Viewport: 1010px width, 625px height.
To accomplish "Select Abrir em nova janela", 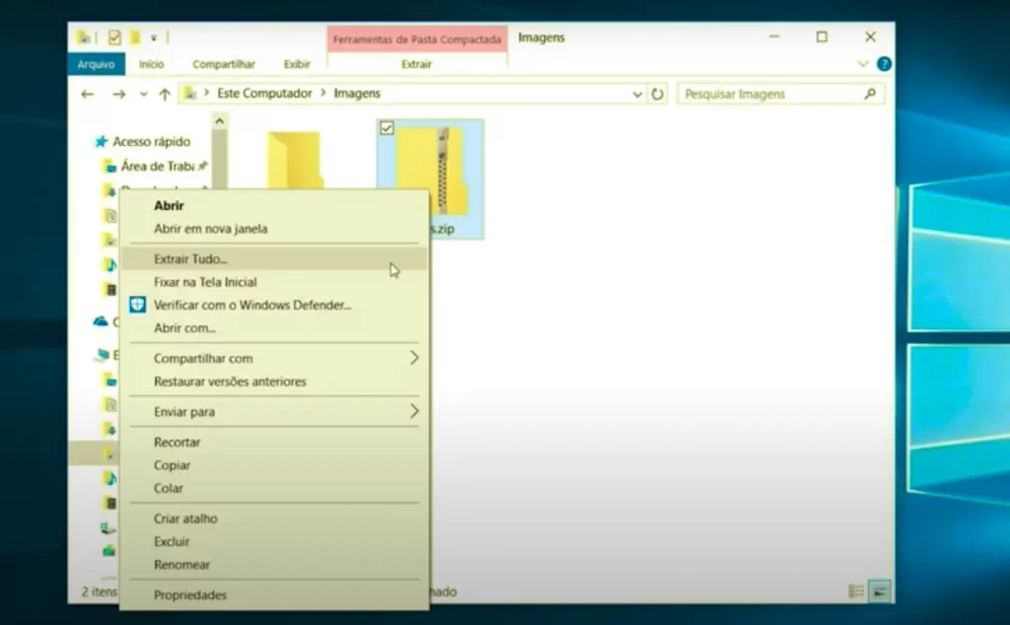I will coord(211,229).
